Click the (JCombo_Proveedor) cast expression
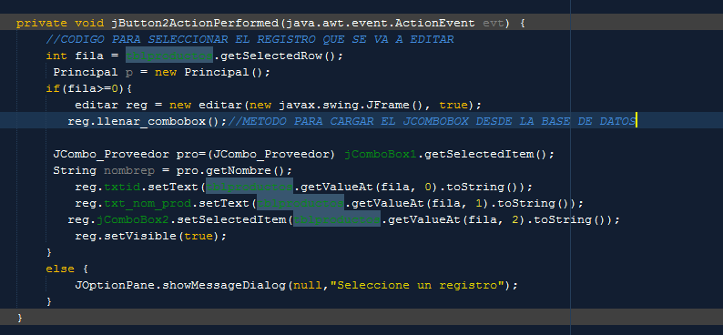 coord(272,155)
